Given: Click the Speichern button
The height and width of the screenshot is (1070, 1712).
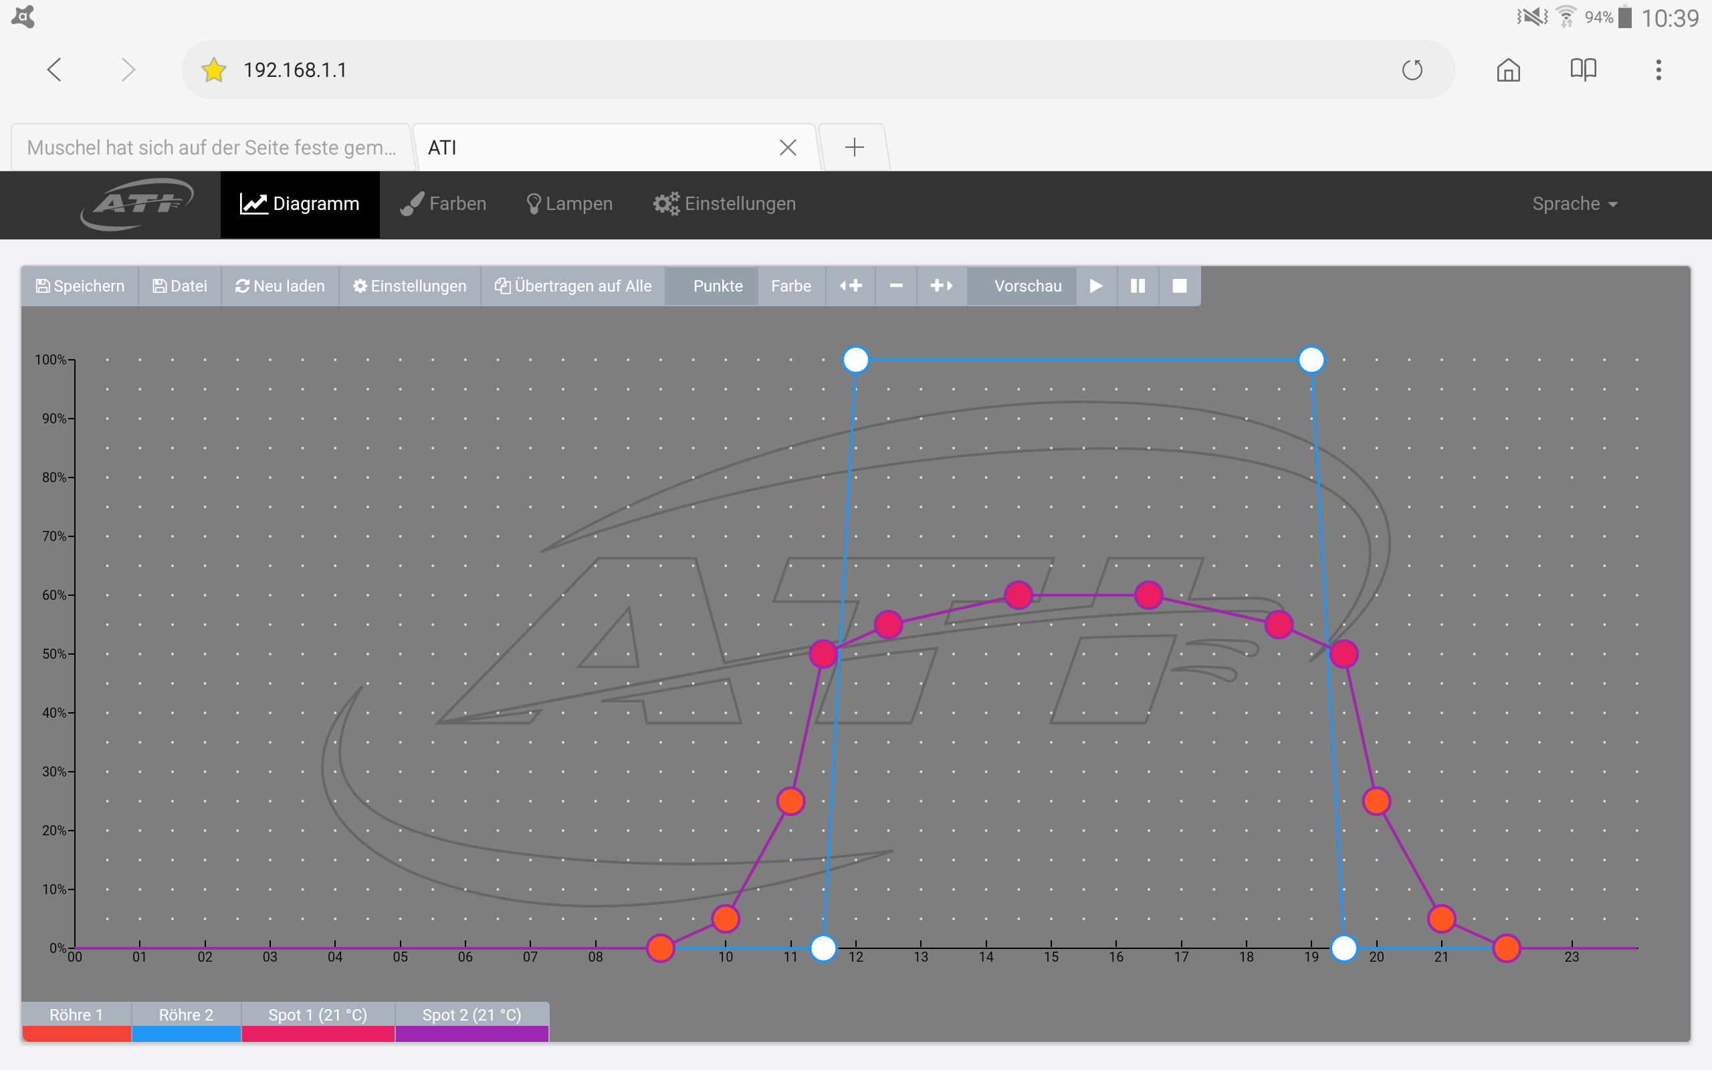Looking at the screenshot, I should (80, 286).
